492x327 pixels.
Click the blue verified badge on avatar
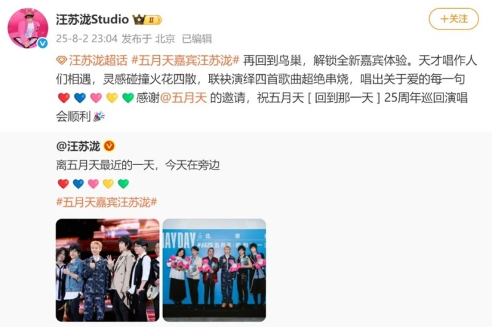point(42,43)
